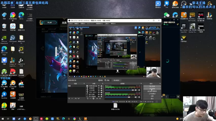This screenshot has width=216, height=121.
Task: Open Scenes dock pop-out menu icon
Action: (x=84, y=84)
